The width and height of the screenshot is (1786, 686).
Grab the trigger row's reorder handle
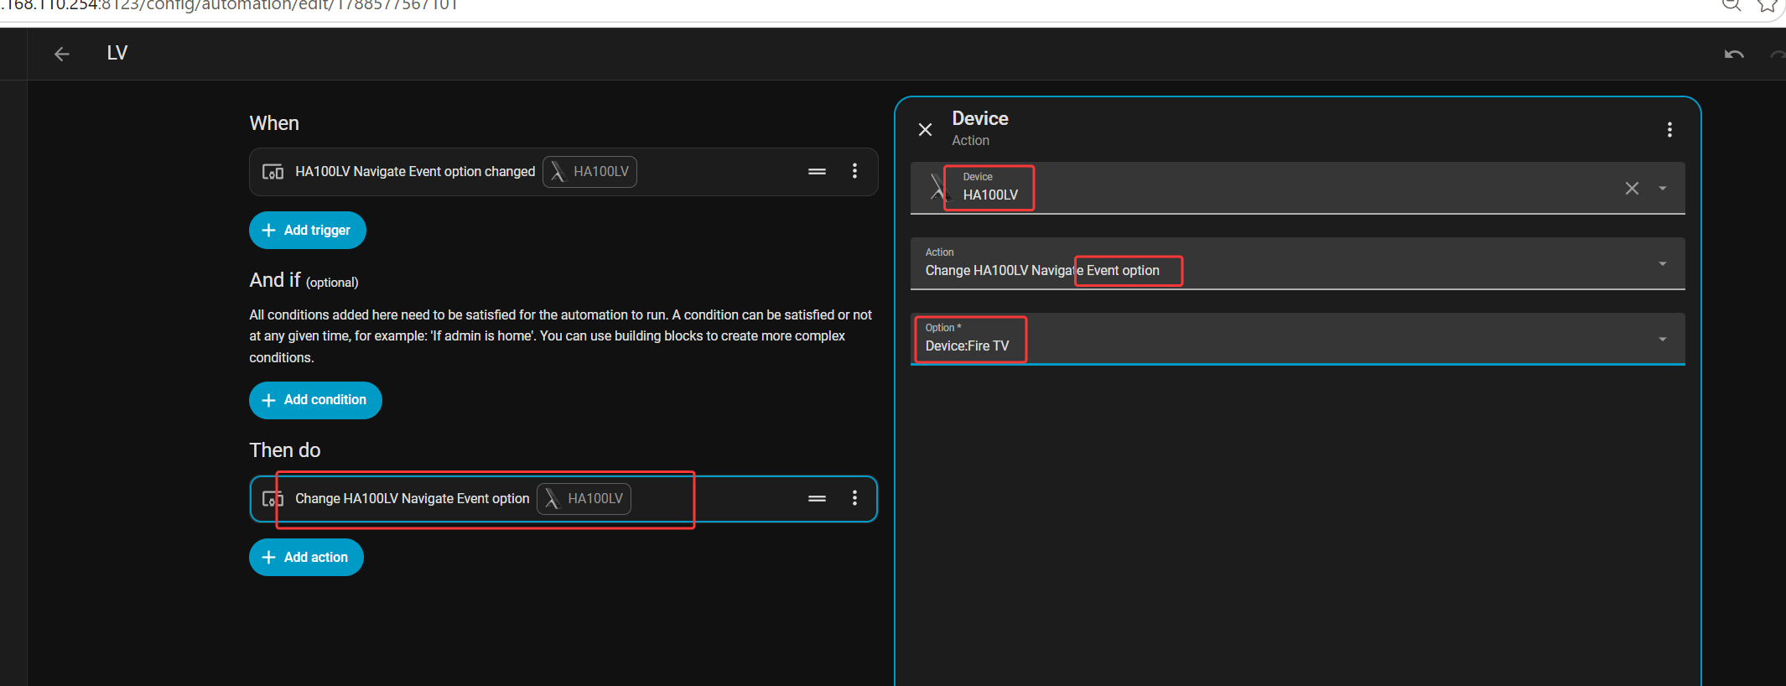[x=817, y=171]
